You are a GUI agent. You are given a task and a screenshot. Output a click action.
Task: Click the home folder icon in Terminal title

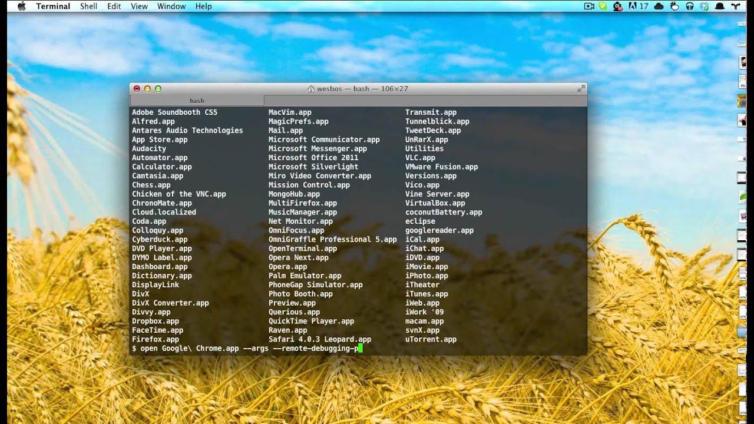[x=310, y=89]
